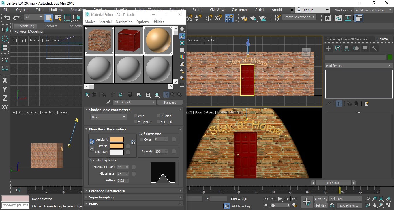Enable the Wire checkbox

click(x=136, y=116)
